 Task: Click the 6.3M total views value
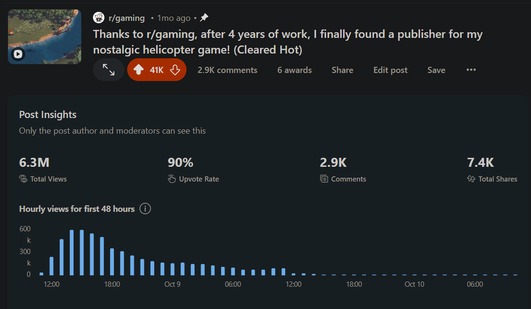pos(34,163)
